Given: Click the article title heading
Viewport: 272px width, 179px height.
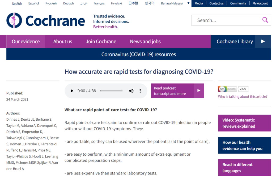Looking at the screenshot, I should 139,72.
